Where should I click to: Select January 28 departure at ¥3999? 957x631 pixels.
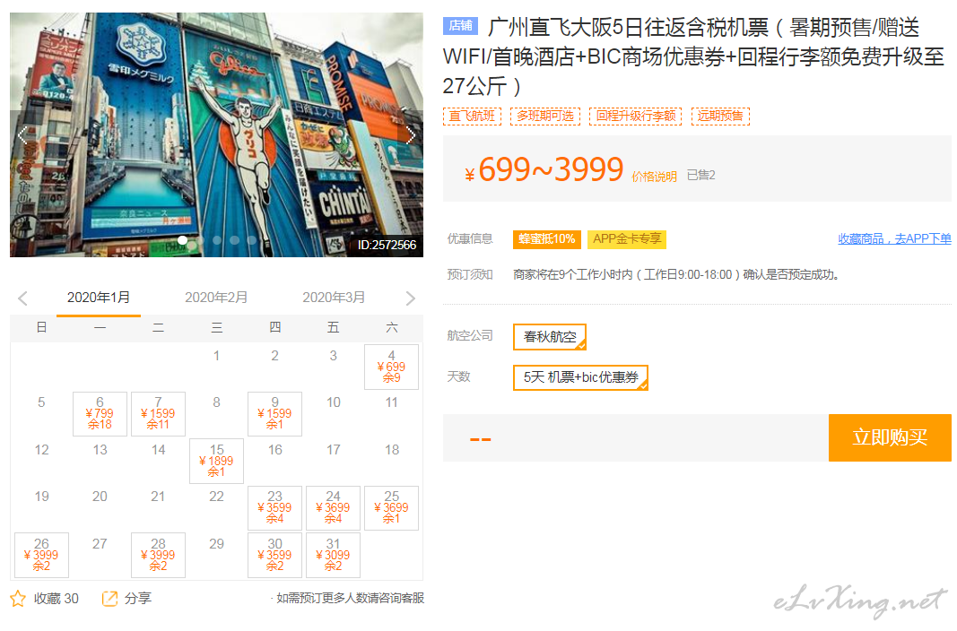click(158, 556)
